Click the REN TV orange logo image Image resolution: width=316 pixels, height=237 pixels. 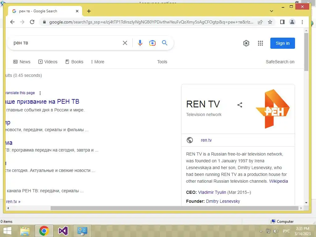click(x=273, y=109)
